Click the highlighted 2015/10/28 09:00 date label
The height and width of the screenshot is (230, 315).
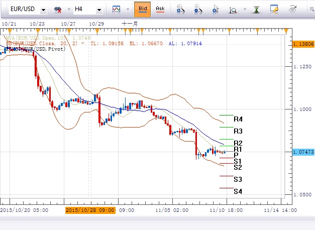(x=90, y=210)
